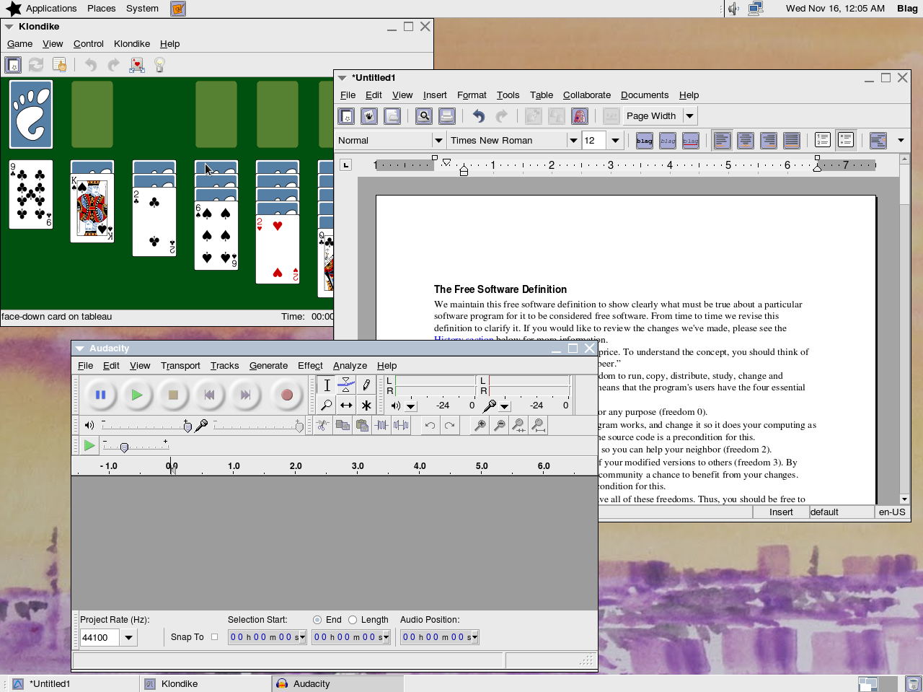
Task: Click Zoom Out icon in Audacity
Action: click(499, 426)
